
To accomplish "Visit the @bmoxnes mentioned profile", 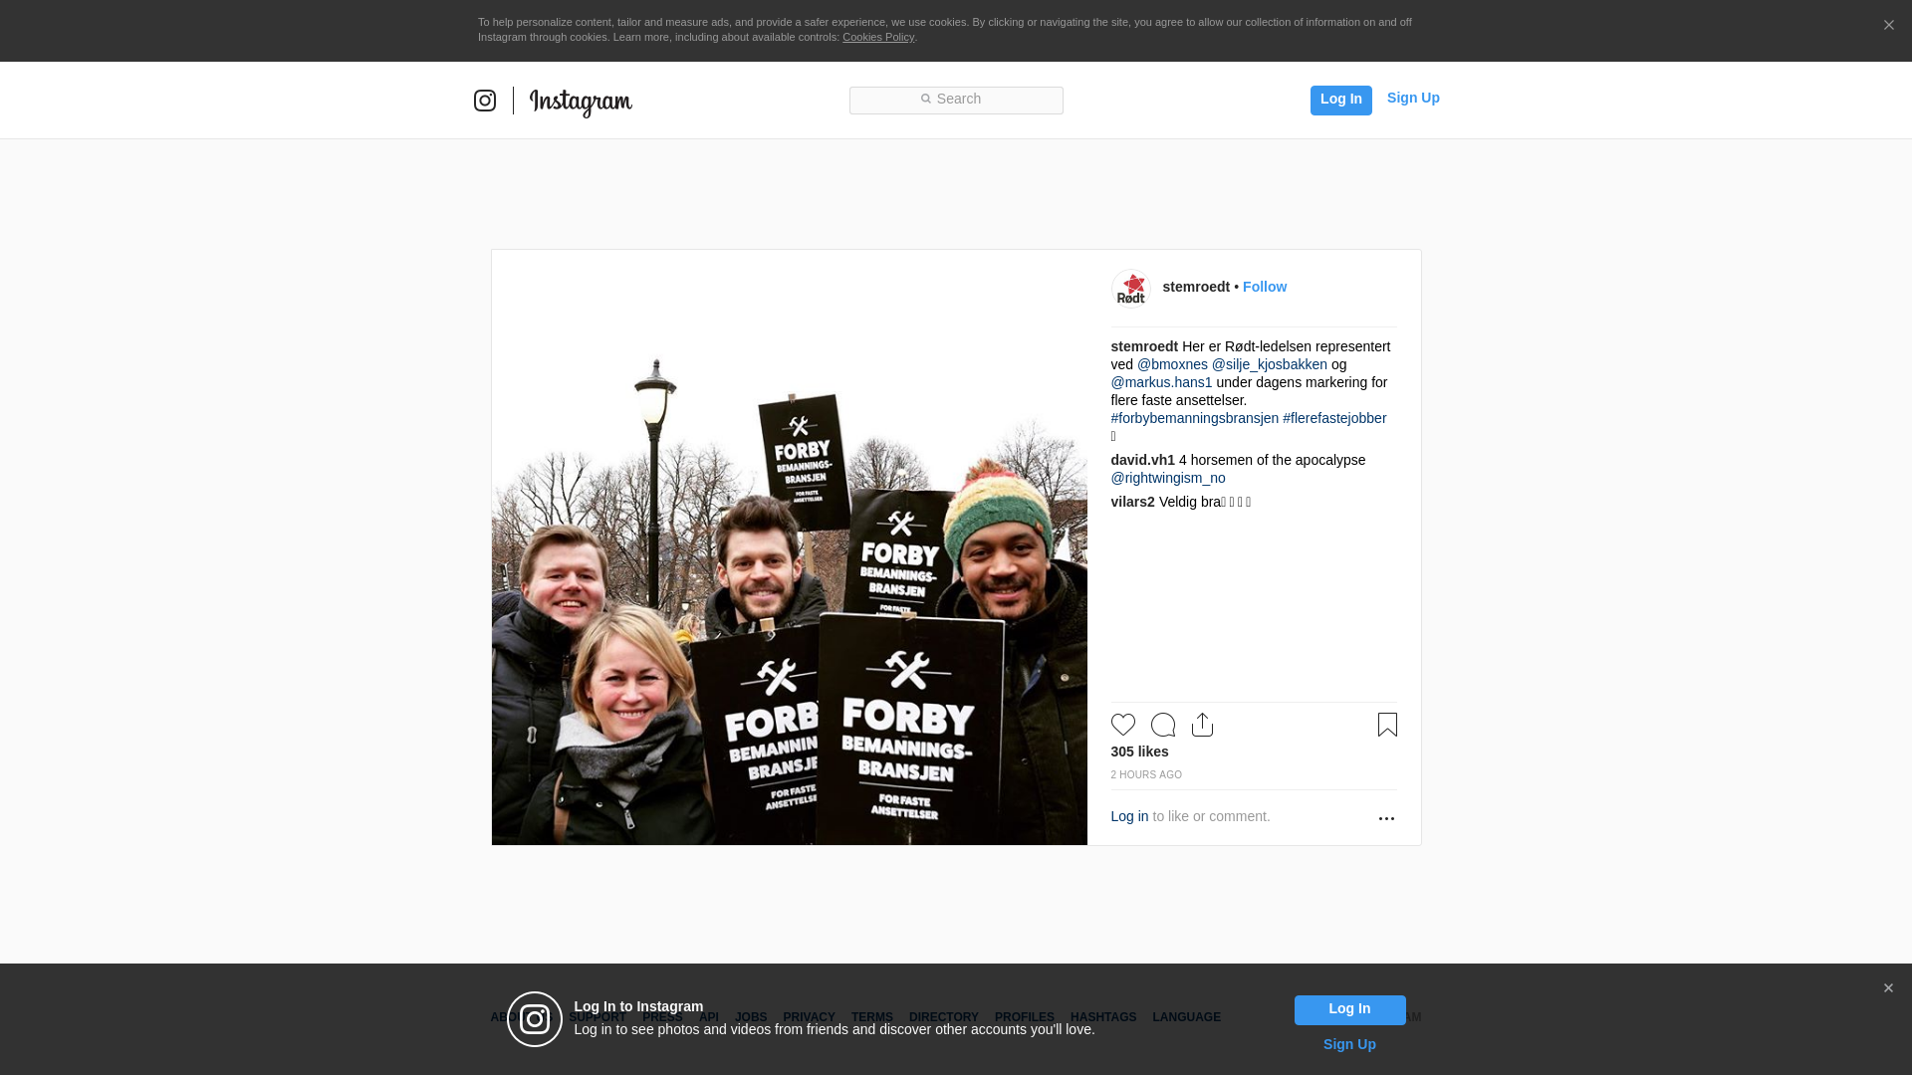I will click(1172, 364).
